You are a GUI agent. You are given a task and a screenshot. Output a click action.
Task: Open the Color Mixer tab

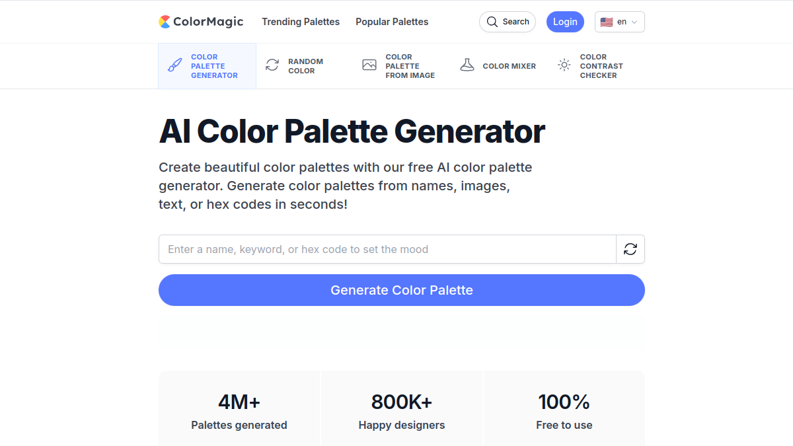point(498,66)
